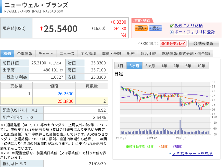Click the blue 売り sell button

click(155, 28)
